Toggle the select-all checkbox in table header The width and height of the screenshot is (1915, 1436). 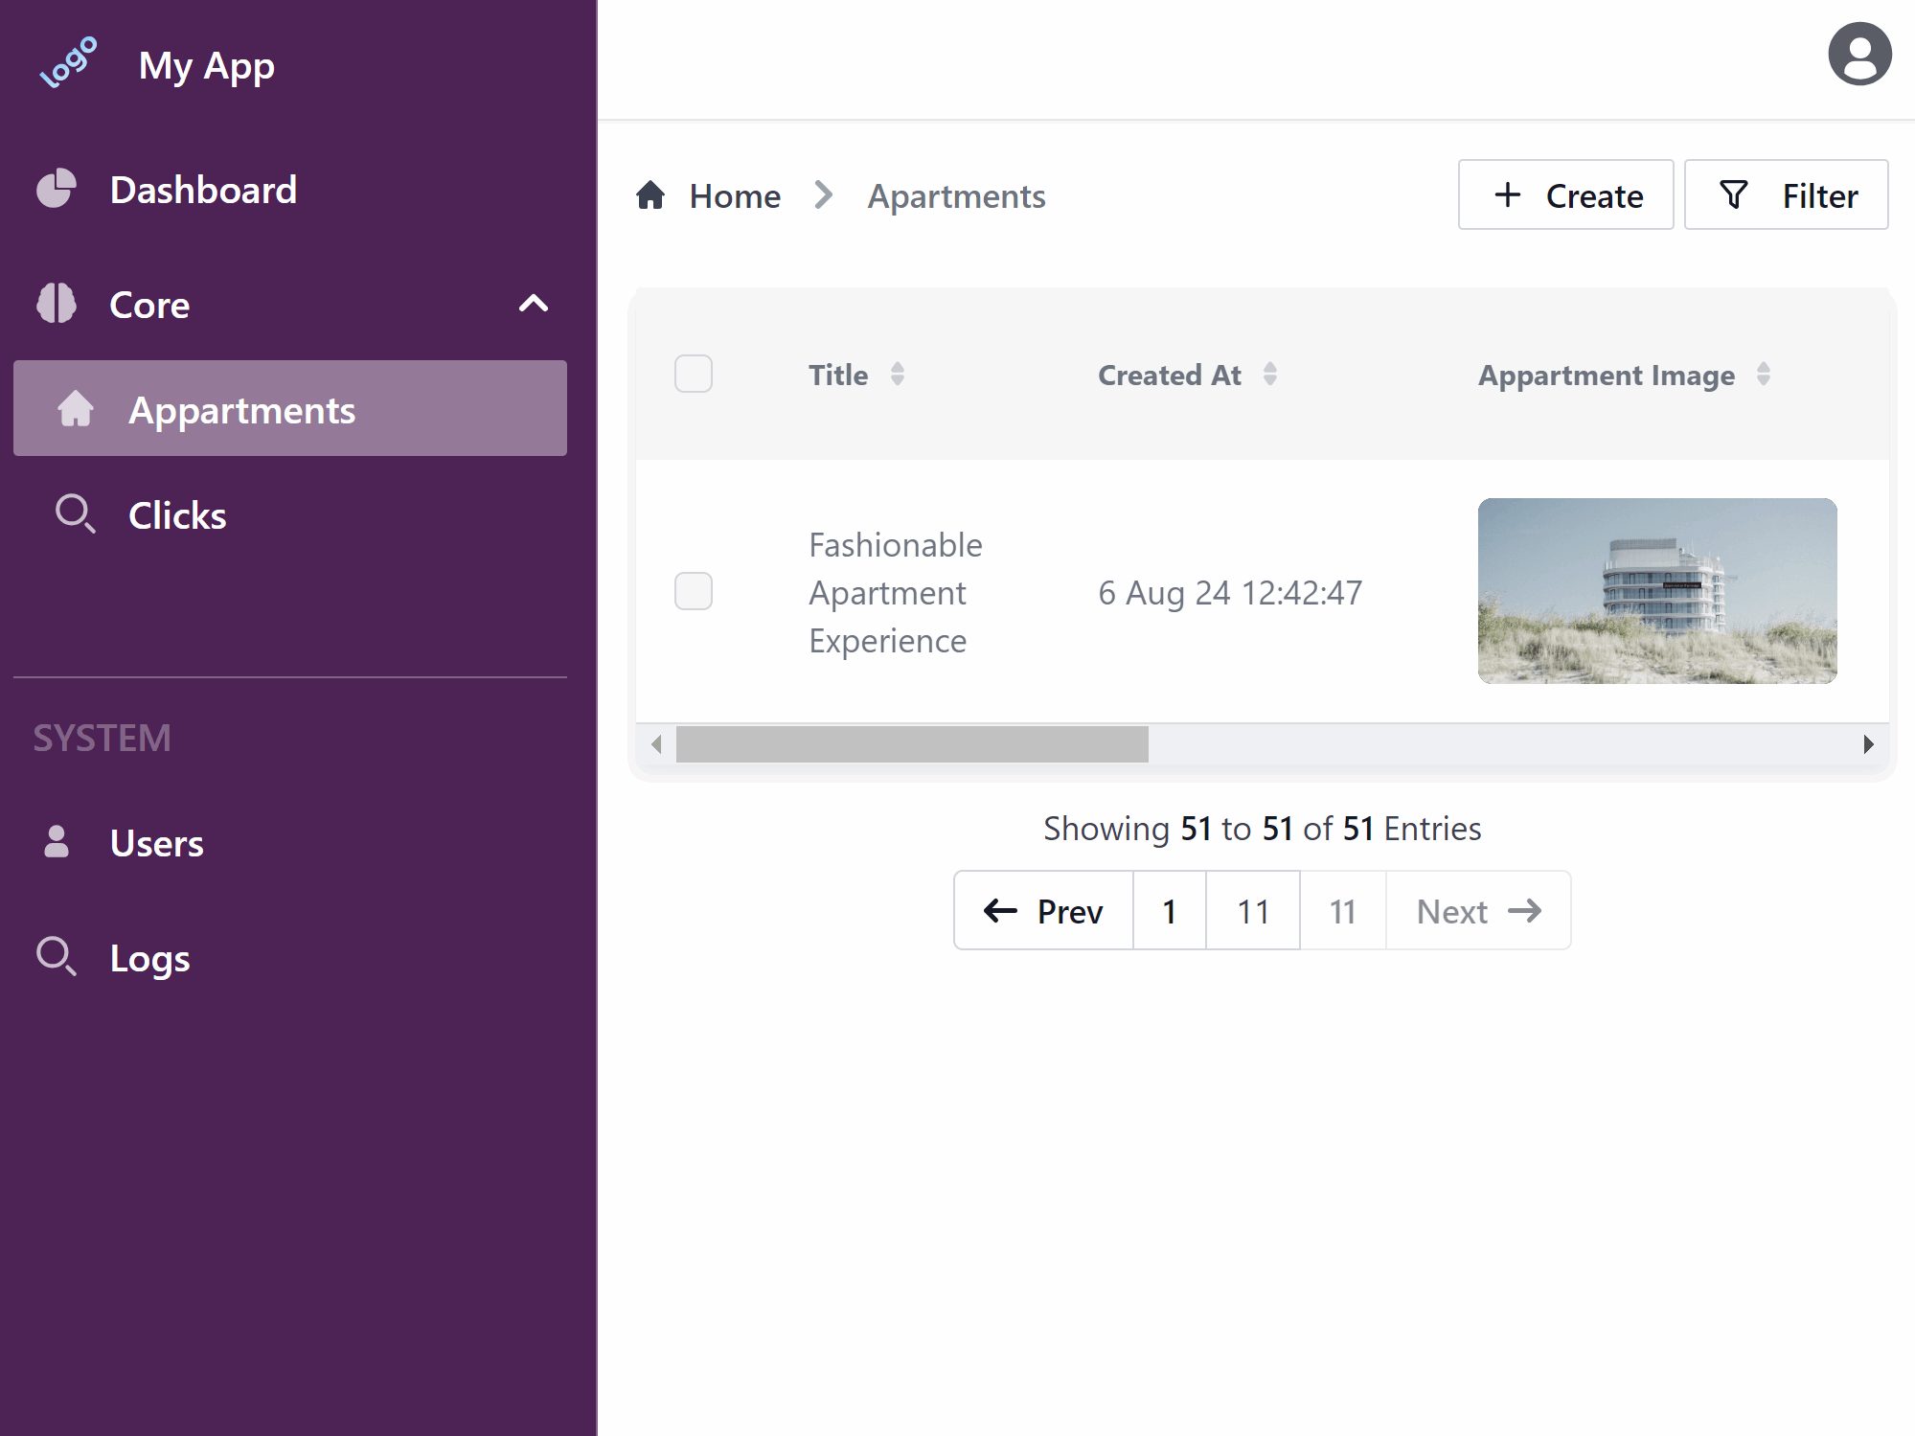693,374
